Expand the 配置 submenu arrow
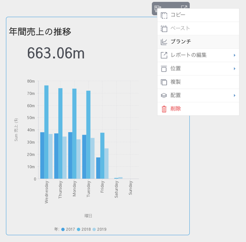The width and height of the screenshot is (246, 242). [x=235, y=95]
